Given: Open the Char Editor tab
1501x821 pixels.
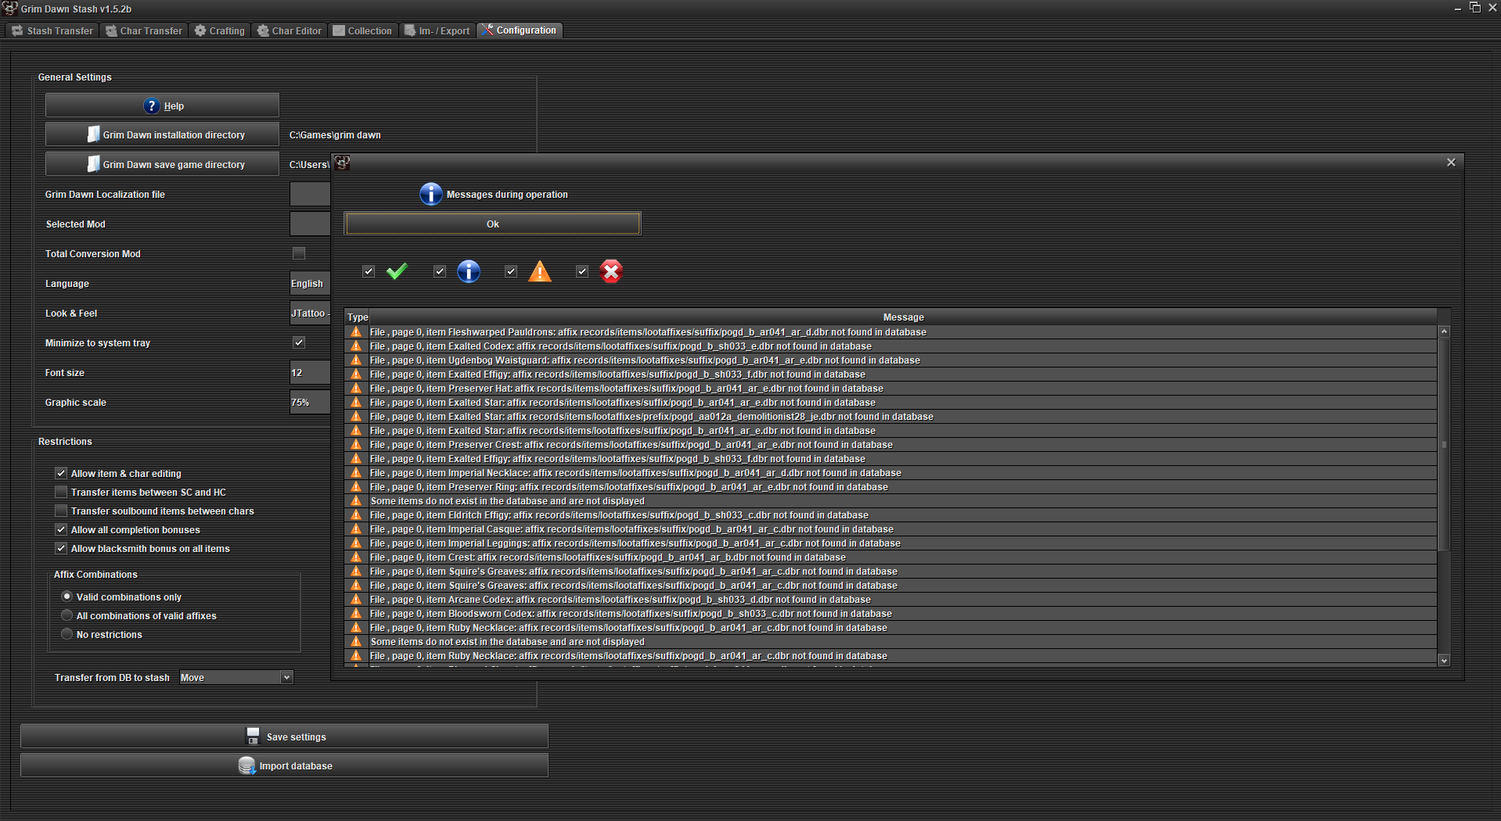Looking at the screenshot, I should 290,30.
